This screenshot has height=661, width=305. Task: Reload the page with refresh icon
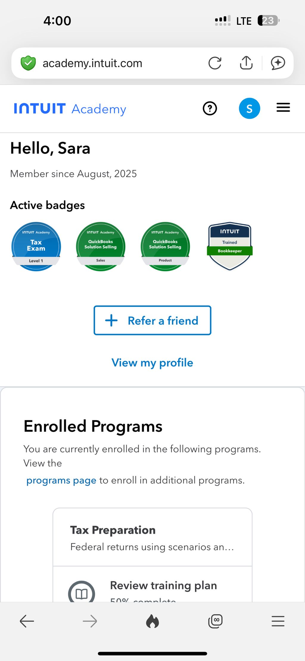coord(215,63)
